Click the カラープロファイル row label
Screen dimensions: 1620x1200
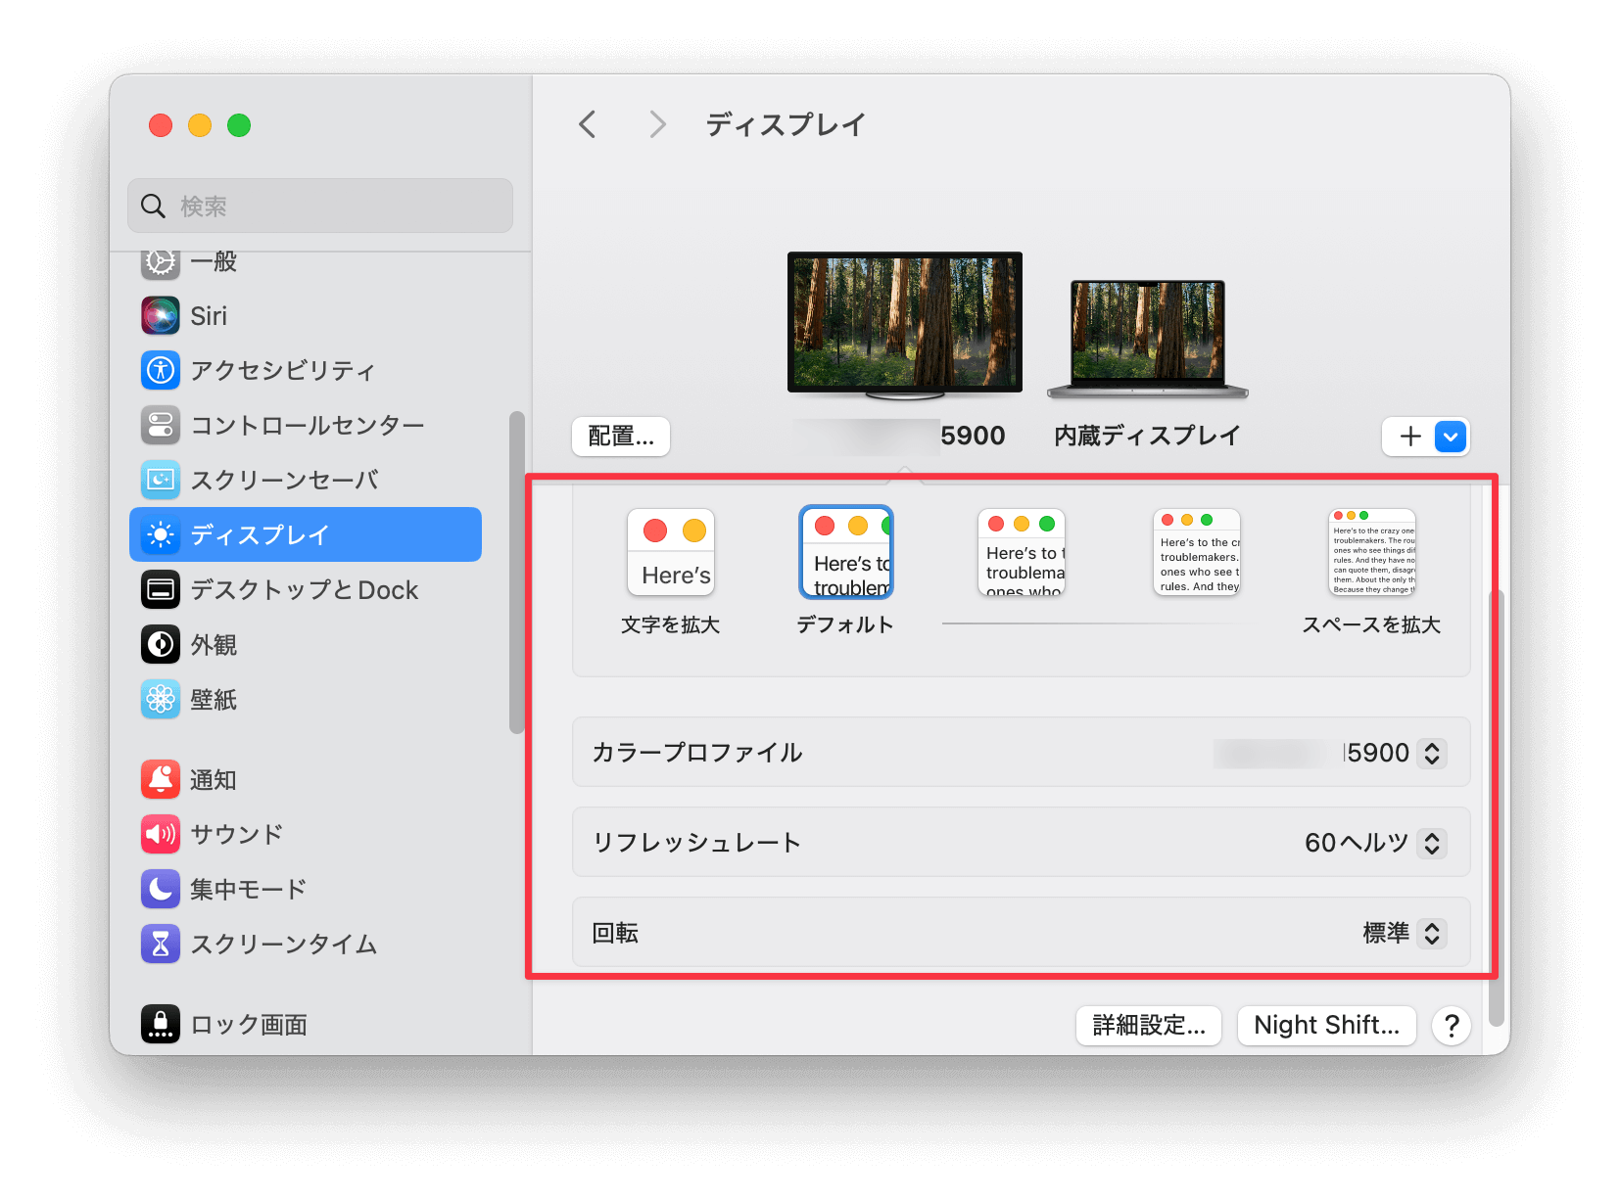click(697, 752)
